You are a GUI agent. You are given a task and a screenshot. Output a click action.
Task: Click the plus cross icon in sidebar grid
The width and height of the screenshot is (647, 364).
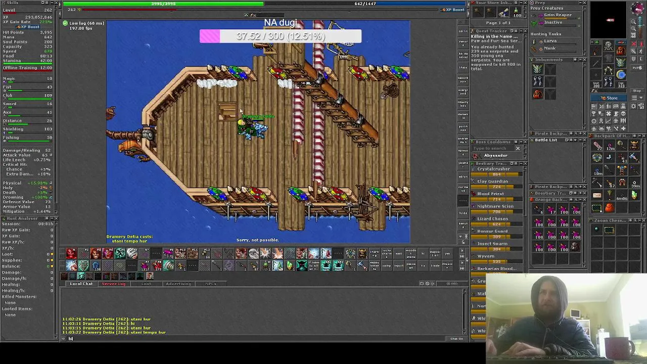pyautogui.click(x=623, y=128)
